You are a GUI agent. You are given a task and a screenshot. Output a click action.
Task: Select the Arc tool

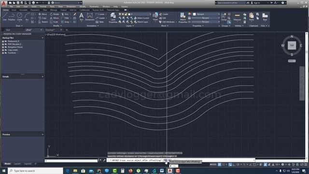point(27,17)
